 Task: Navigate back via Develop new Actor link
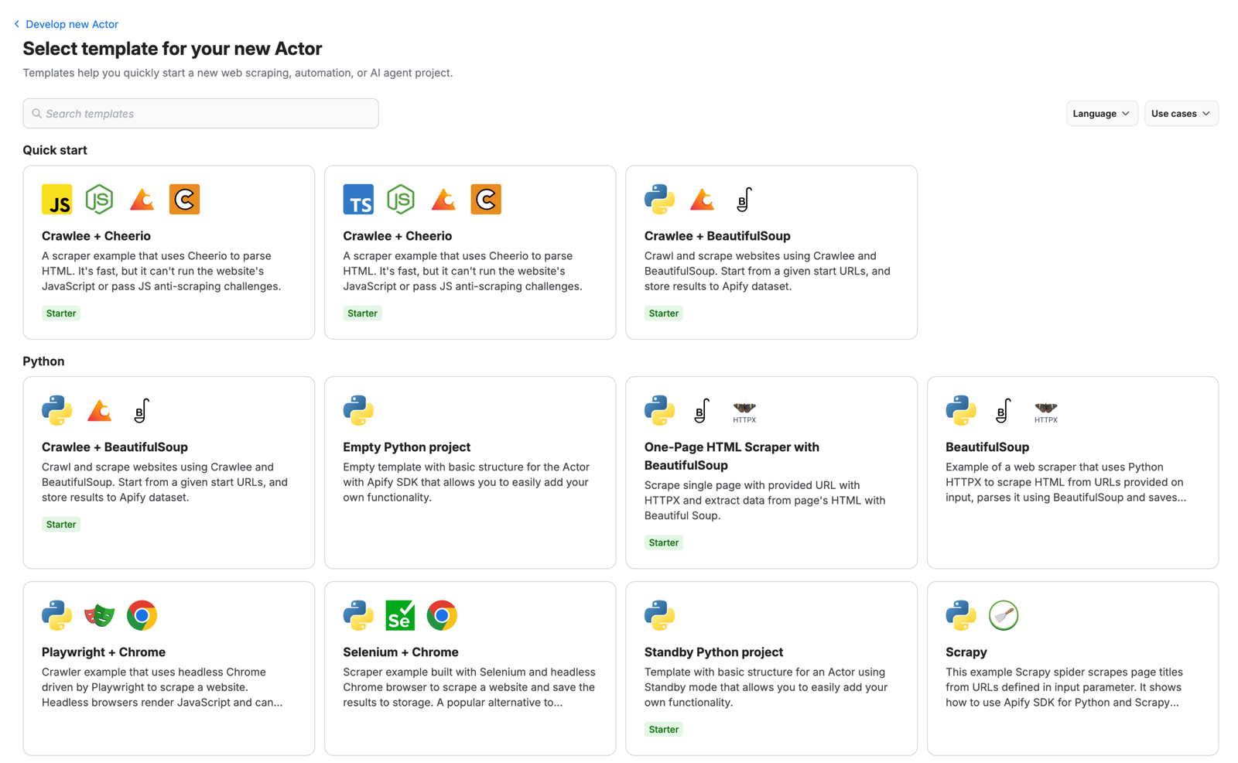coord(71,24)
